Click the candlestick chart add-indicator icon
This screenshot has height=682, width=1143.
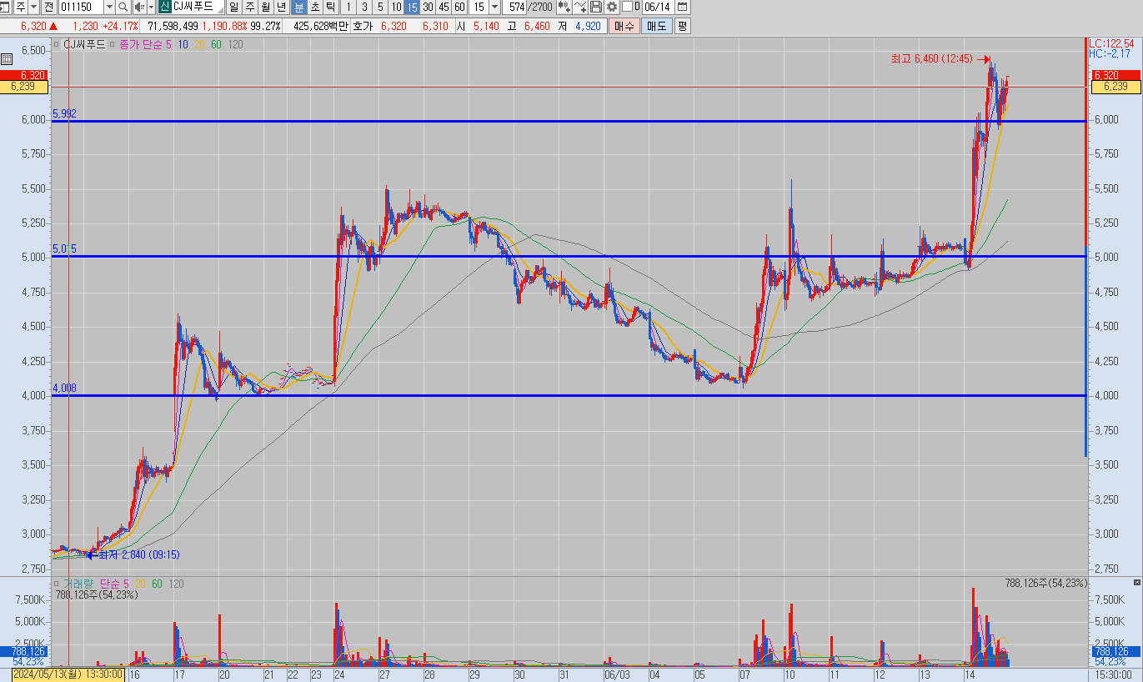click(x=564, y=7)
